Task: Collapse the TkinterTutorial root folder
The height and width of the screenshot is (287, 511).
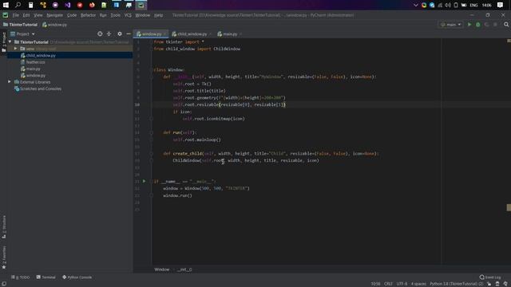Action: pos(10,42)
